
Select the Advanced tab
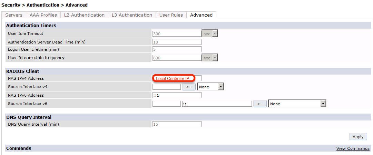click(x=201, y=15)
